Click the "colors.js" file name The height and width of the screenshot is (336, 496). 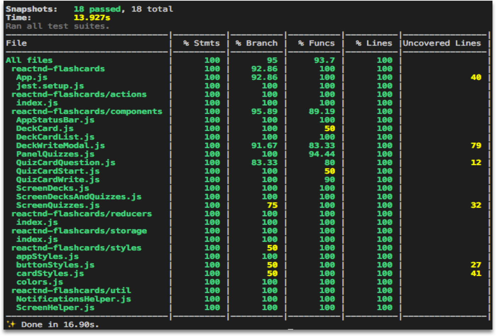pos(40,282)
